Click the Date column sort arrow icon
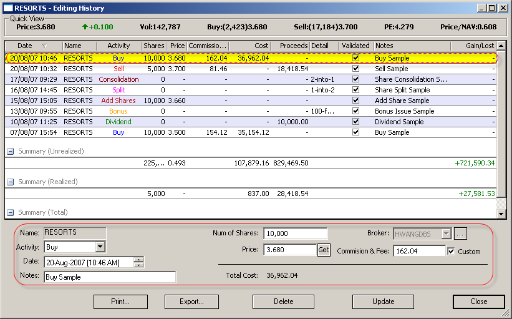Image resolution: width=512 pixels, height=319 pixels. (x=45, y=46)
